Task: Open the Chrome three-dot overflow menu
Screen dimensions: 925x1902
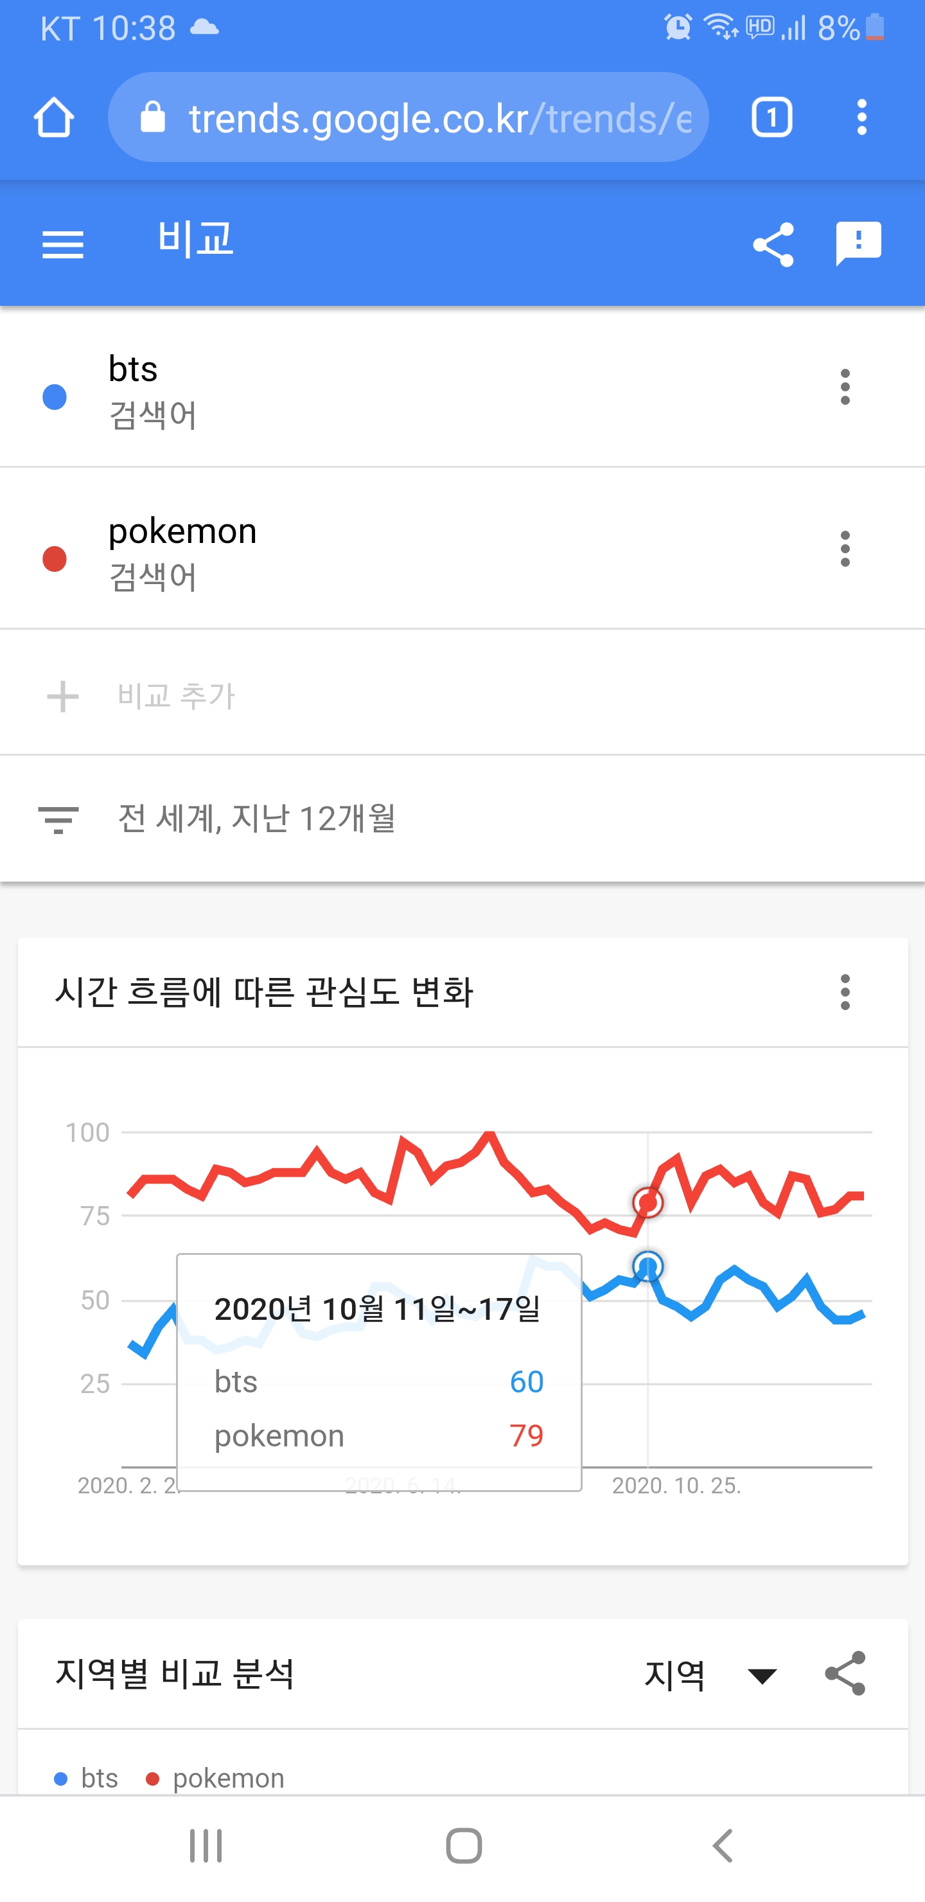Action: coord(861,118)
